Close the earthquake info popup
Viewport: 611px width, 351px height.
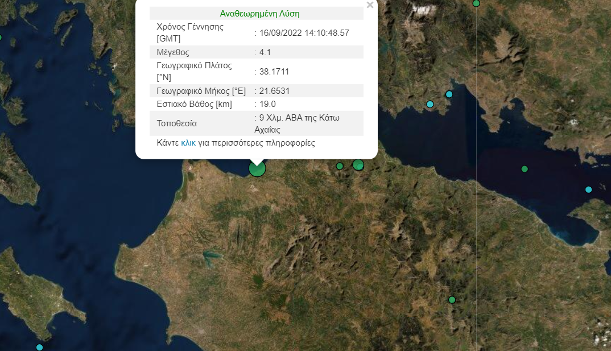[x=370, y=5]
